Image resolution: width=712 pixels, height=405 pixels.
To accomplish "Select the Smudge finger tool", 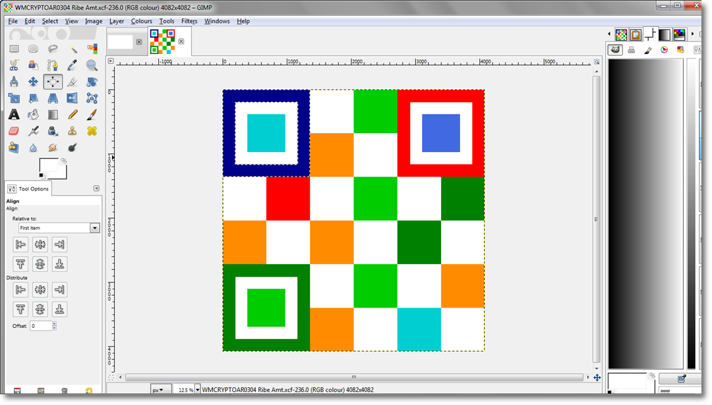I will [x=53, y=148].
